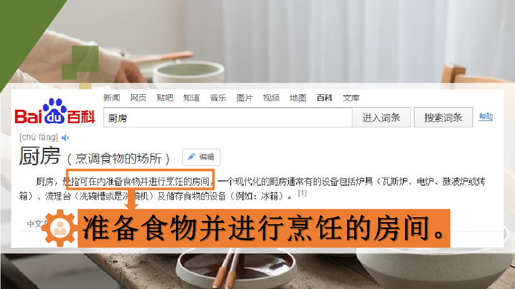Click the orange gear user icon

(x=60, y=228)
